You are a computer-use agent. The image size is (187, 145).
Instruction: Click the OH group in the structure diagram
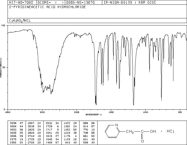click(153, 131)
